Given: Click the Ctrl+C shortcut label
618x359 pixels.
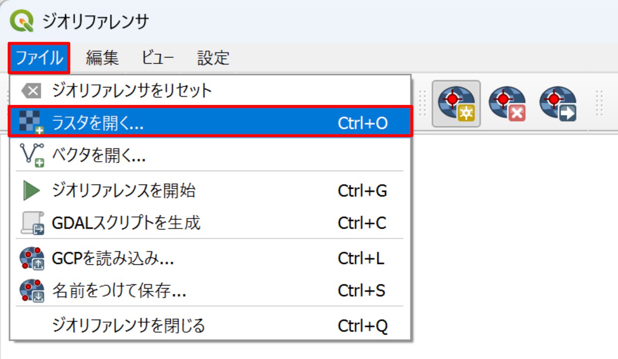Looking at the screenshot, I should click(x=362, y=223).
